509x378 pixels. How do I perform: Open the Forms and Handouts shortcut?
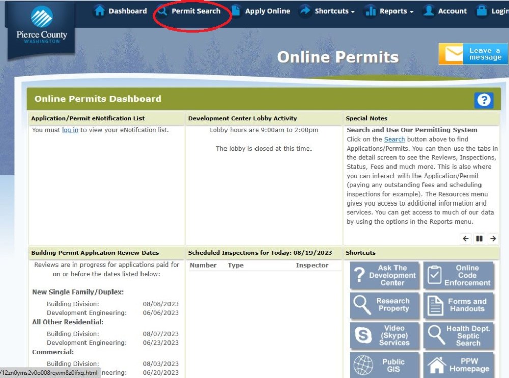pos(459,305)
